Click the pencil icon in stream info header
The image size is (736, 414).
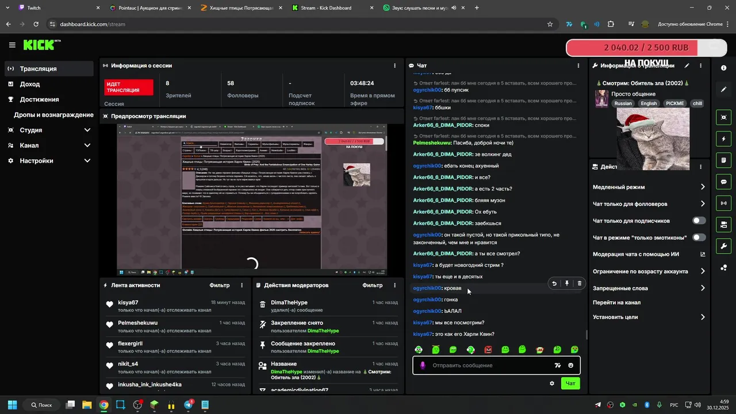[x=687, y=66]
